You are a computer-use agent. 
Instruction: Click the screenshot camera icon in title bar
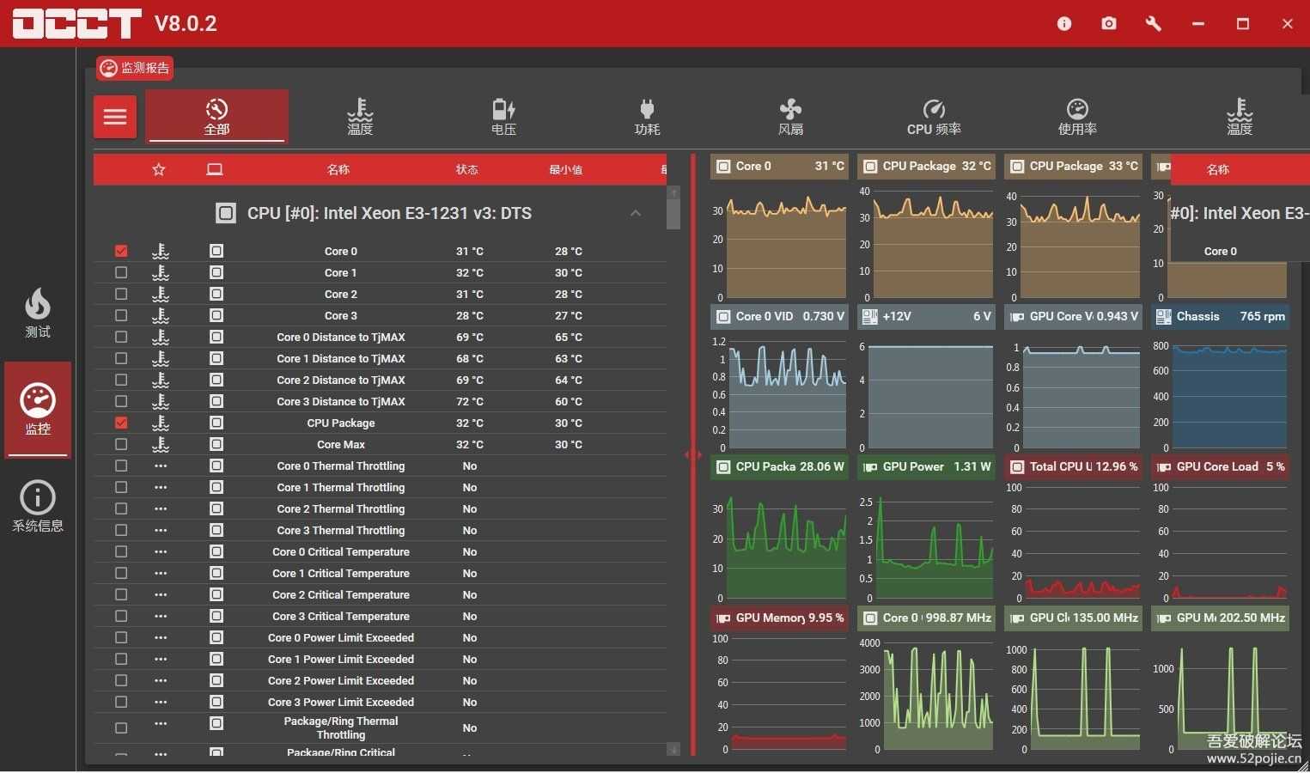(x=1108, y=23)
